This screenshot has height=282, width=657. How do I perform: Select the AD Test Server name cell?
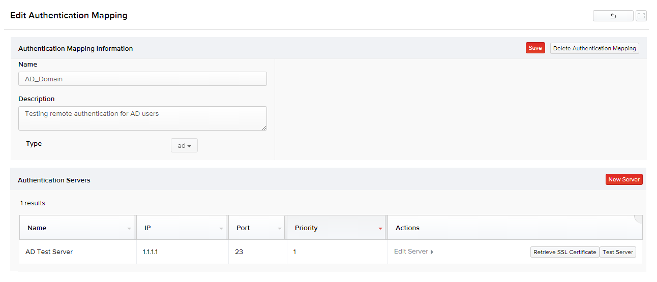tap(49, 252)
